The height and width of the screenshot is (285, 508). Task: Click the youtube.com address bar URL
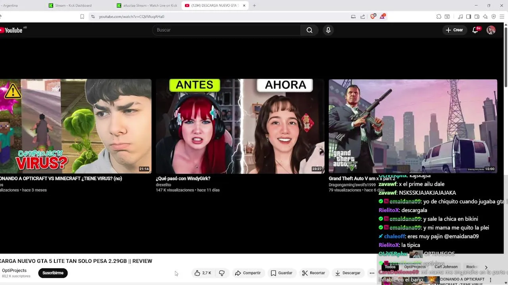[x=131, y=17]
